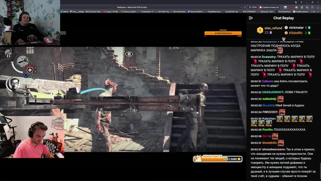Viewport: 321px width, 181px height.
Task: Open the RuTracker.org bookmark
Action: (163, 12)
